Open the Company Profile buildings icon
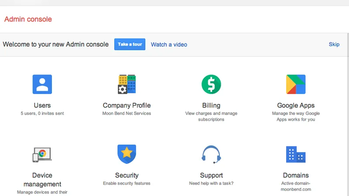Viewport: 349px width, 196px height. [127, 84]
